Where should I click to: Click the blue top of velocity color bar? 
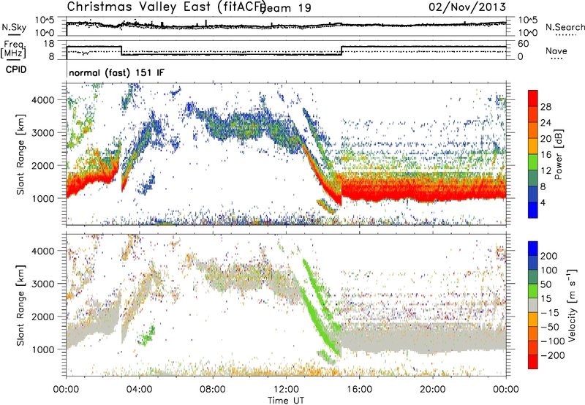tap(533, 248)
